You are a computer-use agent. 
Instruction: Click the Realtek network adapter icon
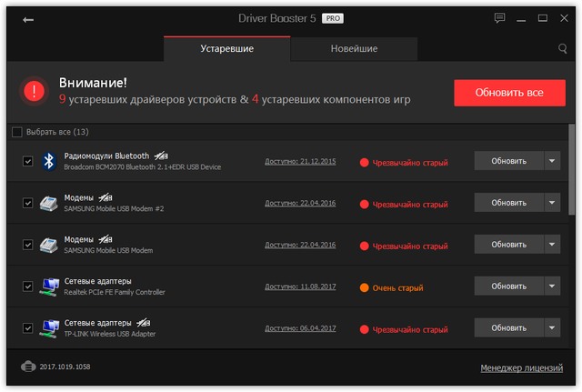pyautogui.click(x=49, y=286)
